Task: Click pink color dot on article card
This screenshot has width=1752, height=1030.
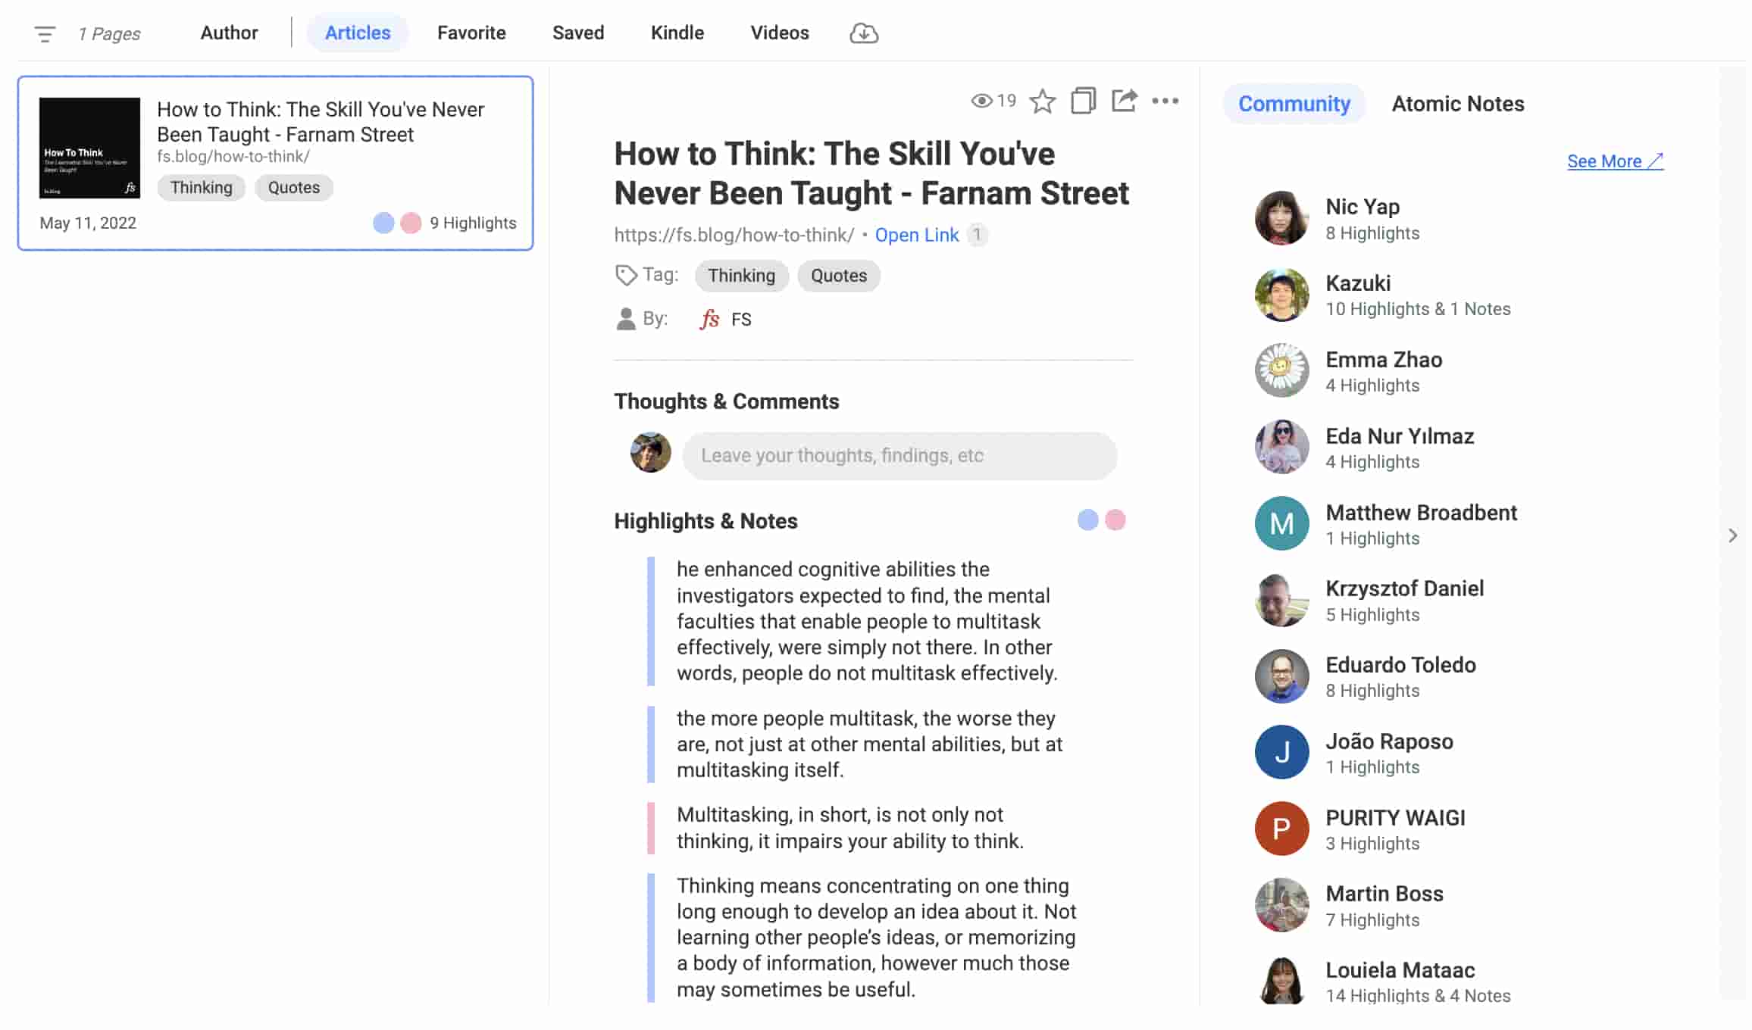Action: (x=411, y=223)
